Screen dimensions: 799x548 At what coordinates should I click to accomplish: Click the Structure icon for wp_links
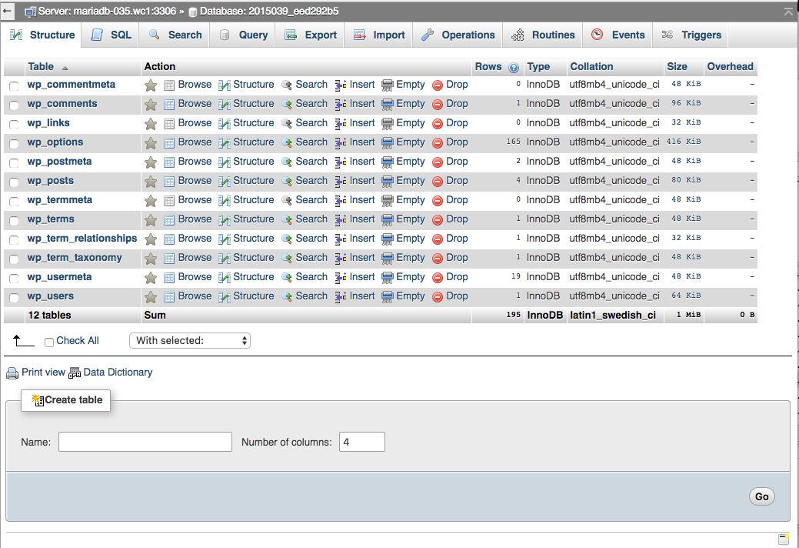225,124
